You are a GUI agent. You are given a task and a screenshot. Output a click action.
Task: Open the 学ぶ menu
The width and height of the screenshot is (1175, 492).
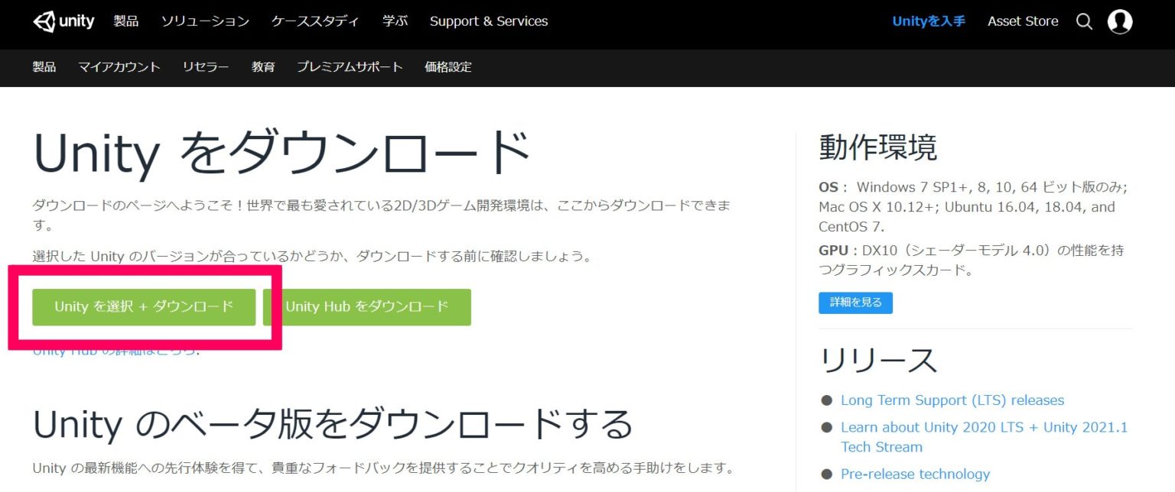coord(395,21)
